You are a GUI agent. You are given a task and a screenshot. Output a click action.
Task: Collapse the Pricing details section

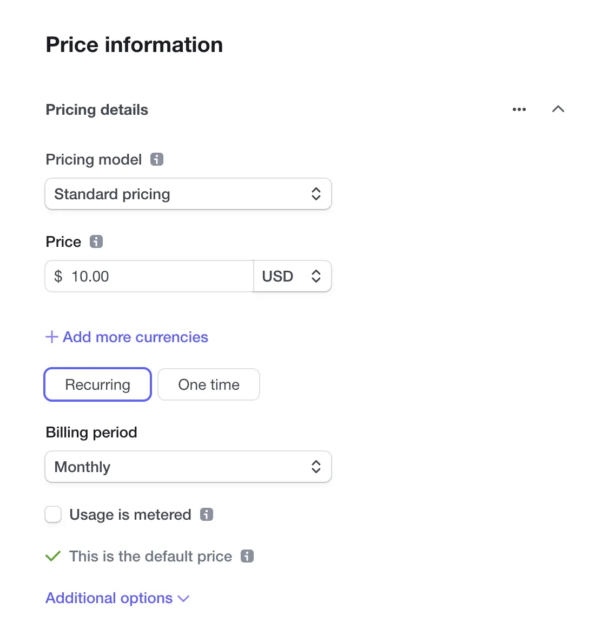click(x=558, y=109)
